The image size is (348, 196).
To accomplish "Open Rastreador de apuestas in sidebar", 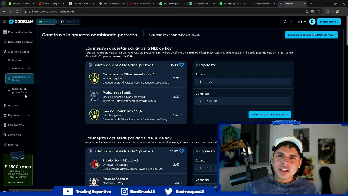I will pyautogui.click(x=18, y=42).
